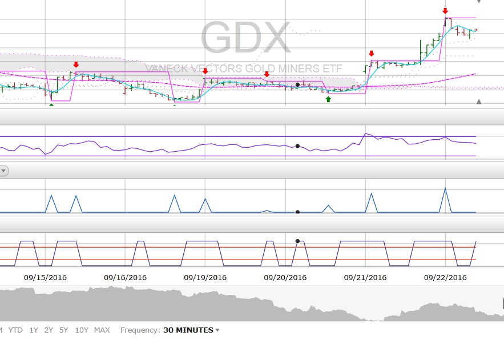Select the 10Y time range
Image resolution: width=504 pixels, height=340 pixels.
click(x=81, y=330)
